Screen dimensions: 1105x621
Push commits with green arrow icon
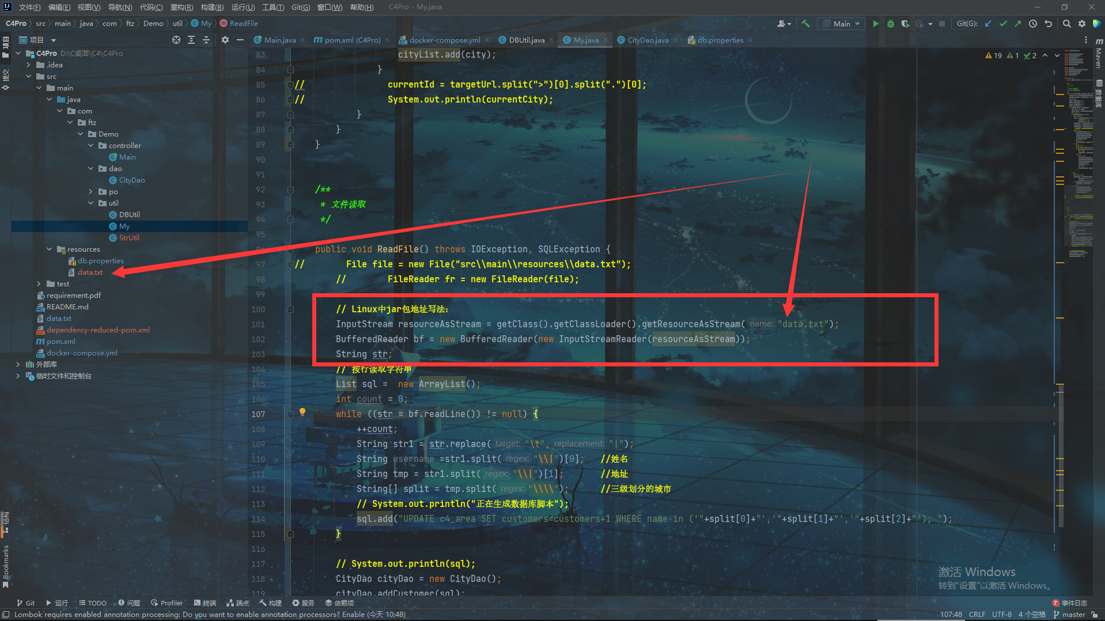(x=1018, y=24)
